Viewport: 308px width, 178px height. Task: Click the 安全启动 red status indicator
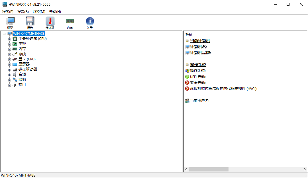[187, 83]
